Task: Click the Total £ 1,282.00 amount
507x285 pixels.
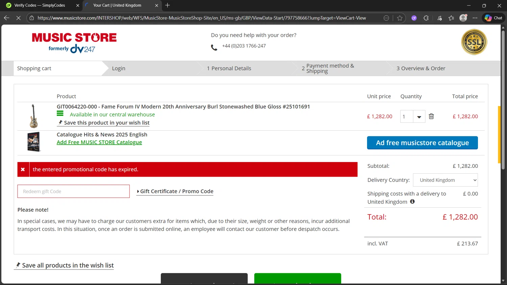Action: tap(460, 217)
